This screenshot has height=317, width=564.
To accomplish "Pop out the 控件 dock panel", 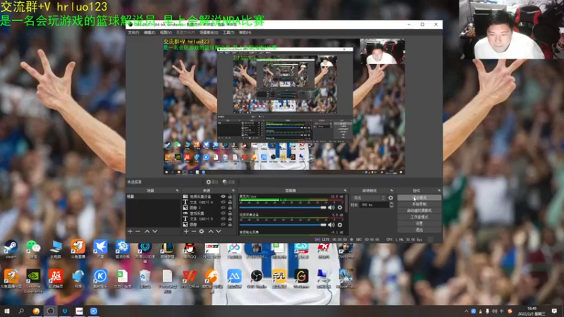I will (x=439, y=190).
